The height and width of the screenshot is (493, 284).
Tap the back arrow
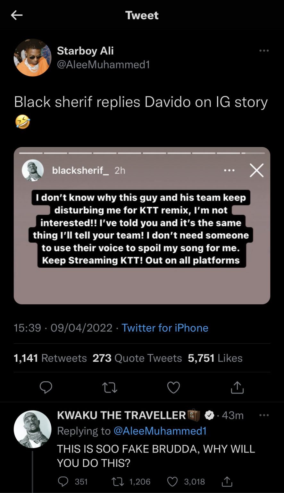pos(17,15)
